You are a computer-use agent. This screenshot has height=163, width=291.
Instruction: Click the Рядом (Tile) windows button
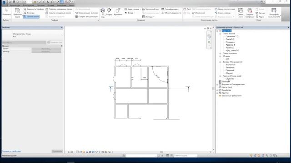[260, 17]
